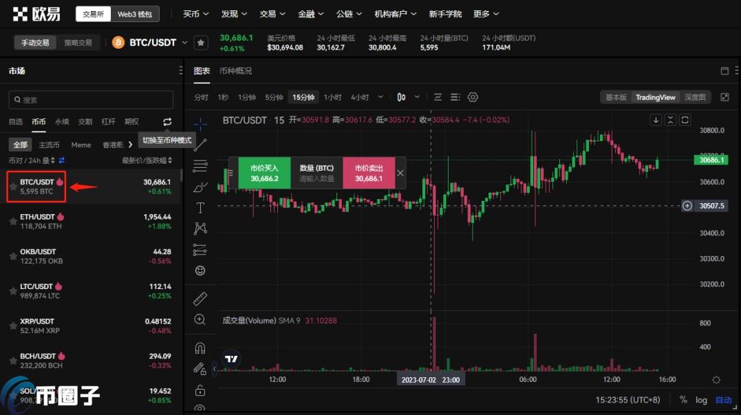Screen dimensions: 741x415
Task: Toggle log scale on the chart
Action: [x=701, y=400]
